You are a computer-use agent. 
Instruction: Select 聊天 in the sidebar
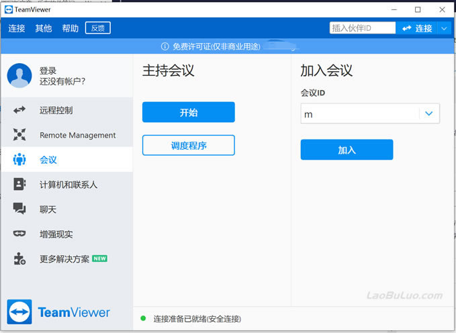(67, 209)
